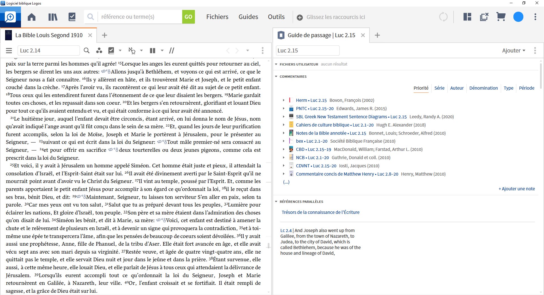Open the user account avatar
This screenshot has height=295, width=544.
(518, 17)
